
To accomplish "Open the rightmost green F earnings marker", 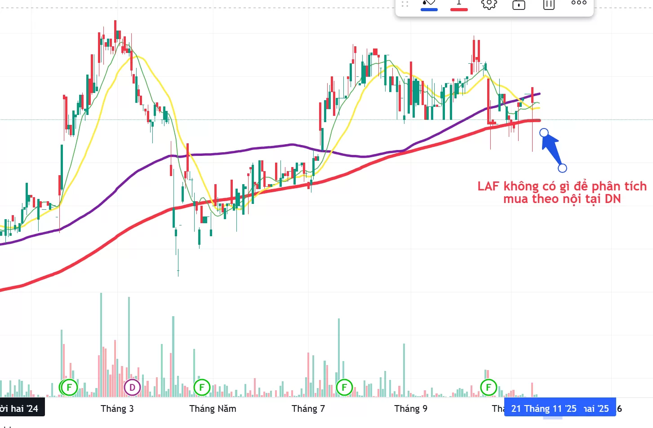I will tap(489, 387).
